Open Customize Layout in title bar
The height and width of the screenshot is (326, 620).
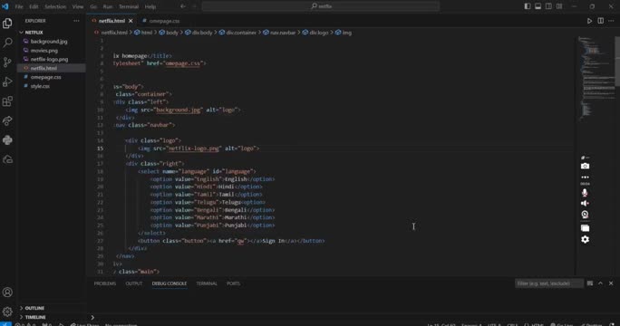[x=559, y=6]
